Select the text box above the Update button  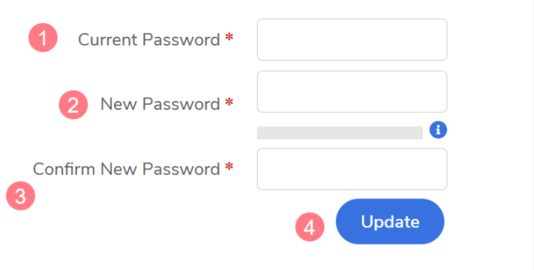pyautogui.click(x=352, y=169)
